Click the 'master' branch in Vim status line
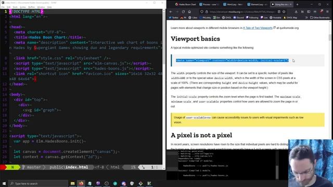 (x=33, y=167)
